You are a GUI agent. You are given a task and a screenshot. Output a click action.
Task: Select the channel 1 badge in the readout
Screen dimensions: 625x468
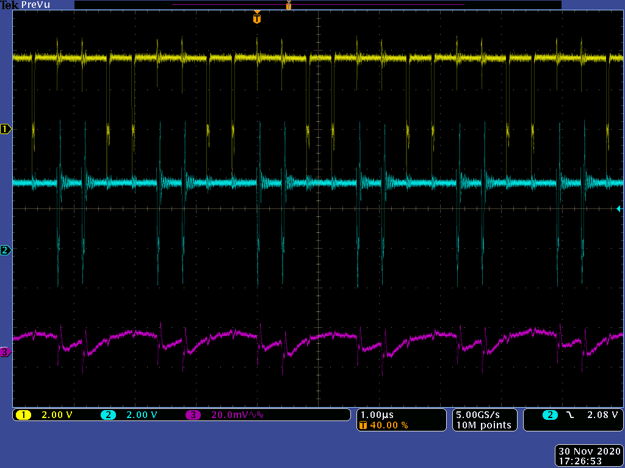24,415
